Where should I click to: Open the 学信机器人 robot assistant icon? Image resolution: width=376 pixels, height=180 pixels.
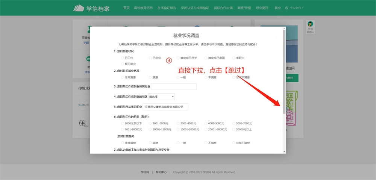click(310, 25)
